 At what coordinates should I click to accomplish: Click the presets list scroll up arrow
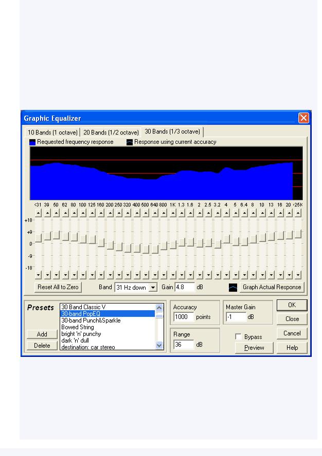point(159,307)
